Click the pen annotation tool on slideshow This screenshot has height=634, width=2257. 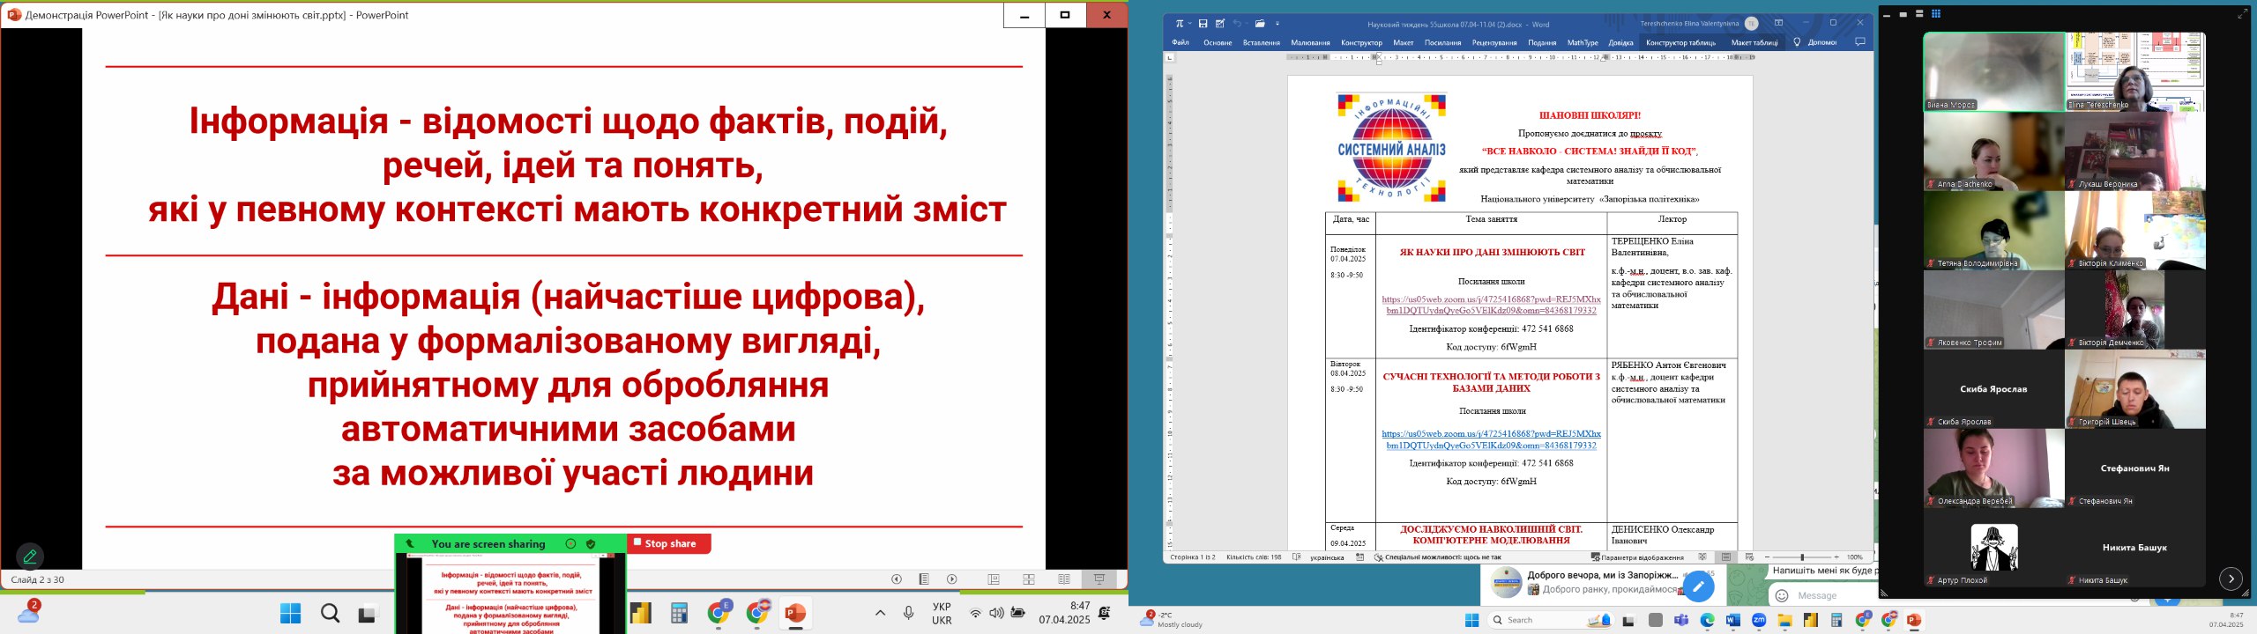click(30, 556)
